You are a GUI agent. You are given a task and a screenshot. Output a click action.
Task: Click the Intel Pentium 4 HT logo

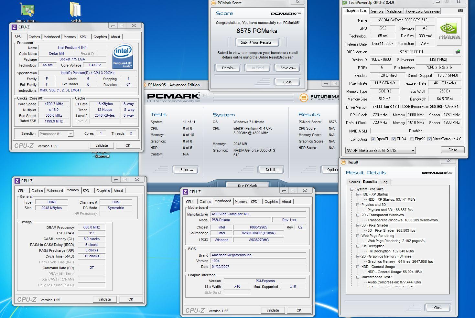coord(123,57)
